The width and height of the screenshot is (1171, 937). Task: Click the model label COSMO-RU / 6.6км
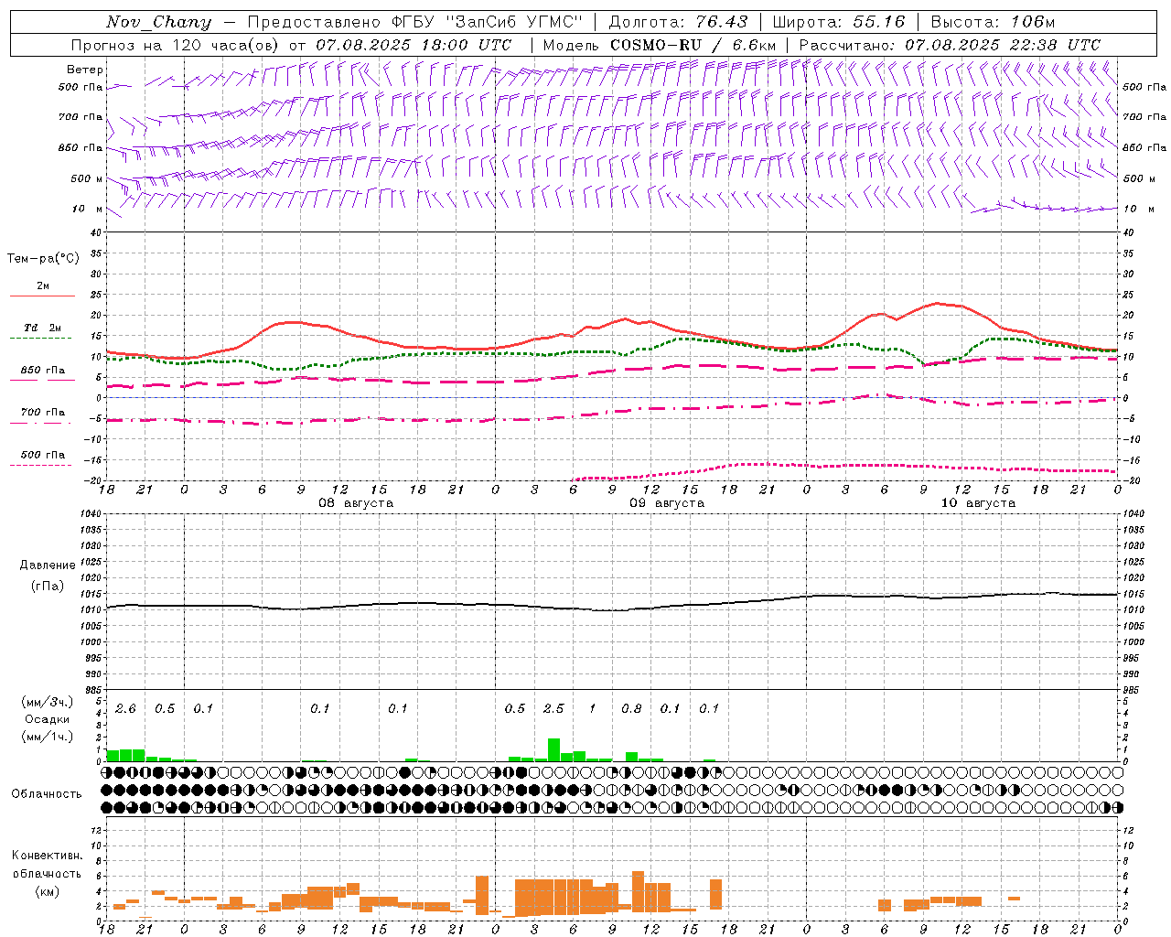point(693,45)
